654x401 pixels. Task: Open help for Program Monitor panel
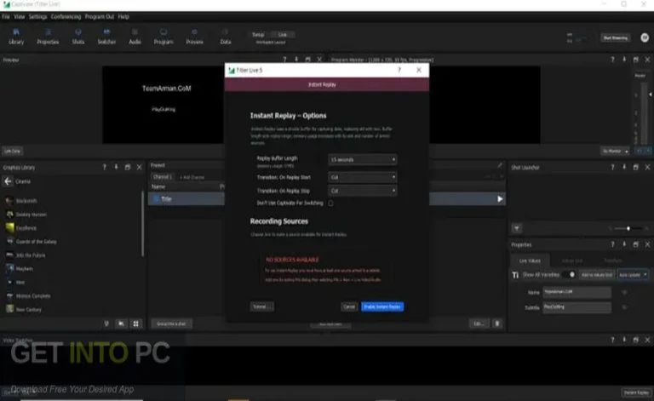pyautogui.click(x=612, y=60)
